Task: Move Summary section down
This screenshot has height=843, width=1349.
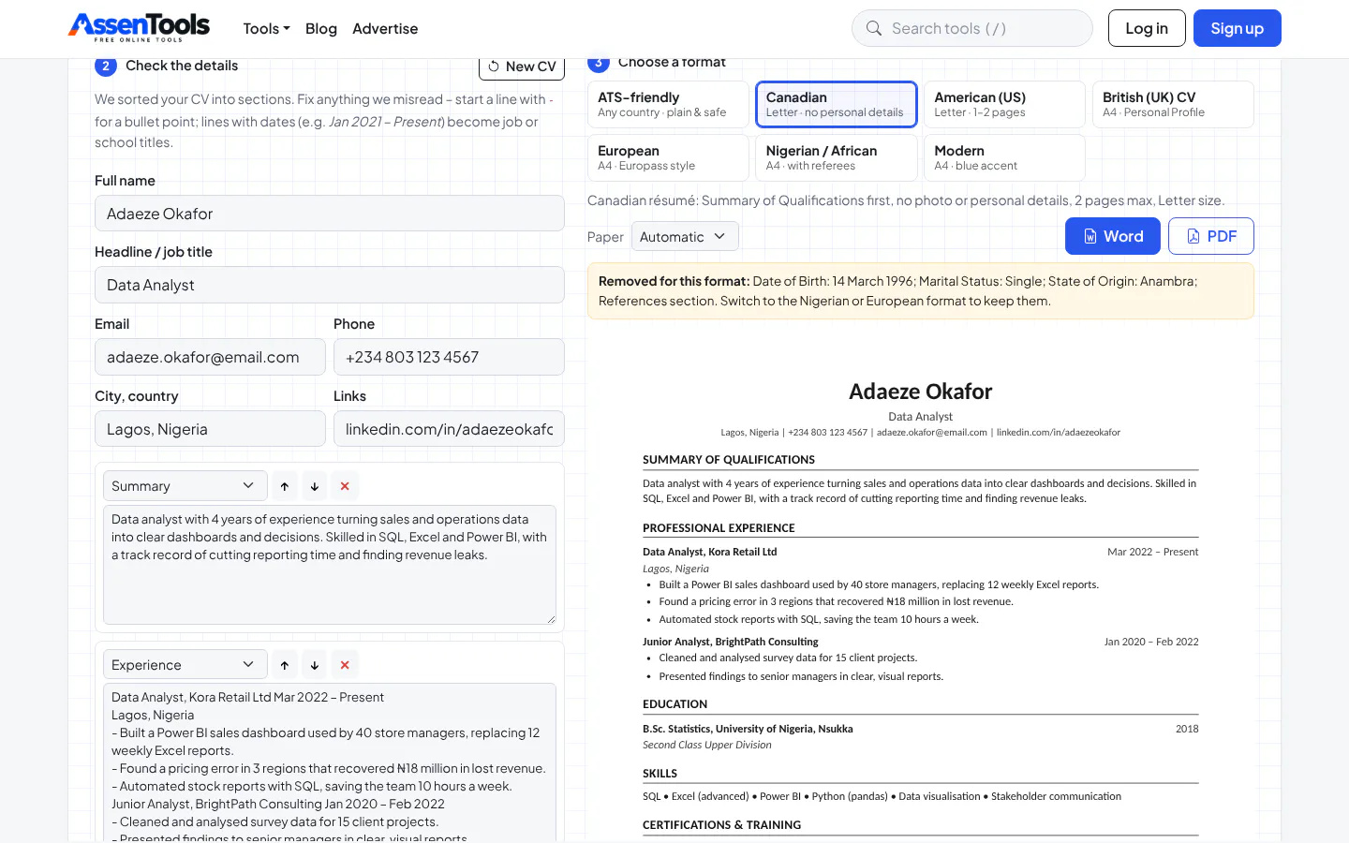Action: [315, 486]
